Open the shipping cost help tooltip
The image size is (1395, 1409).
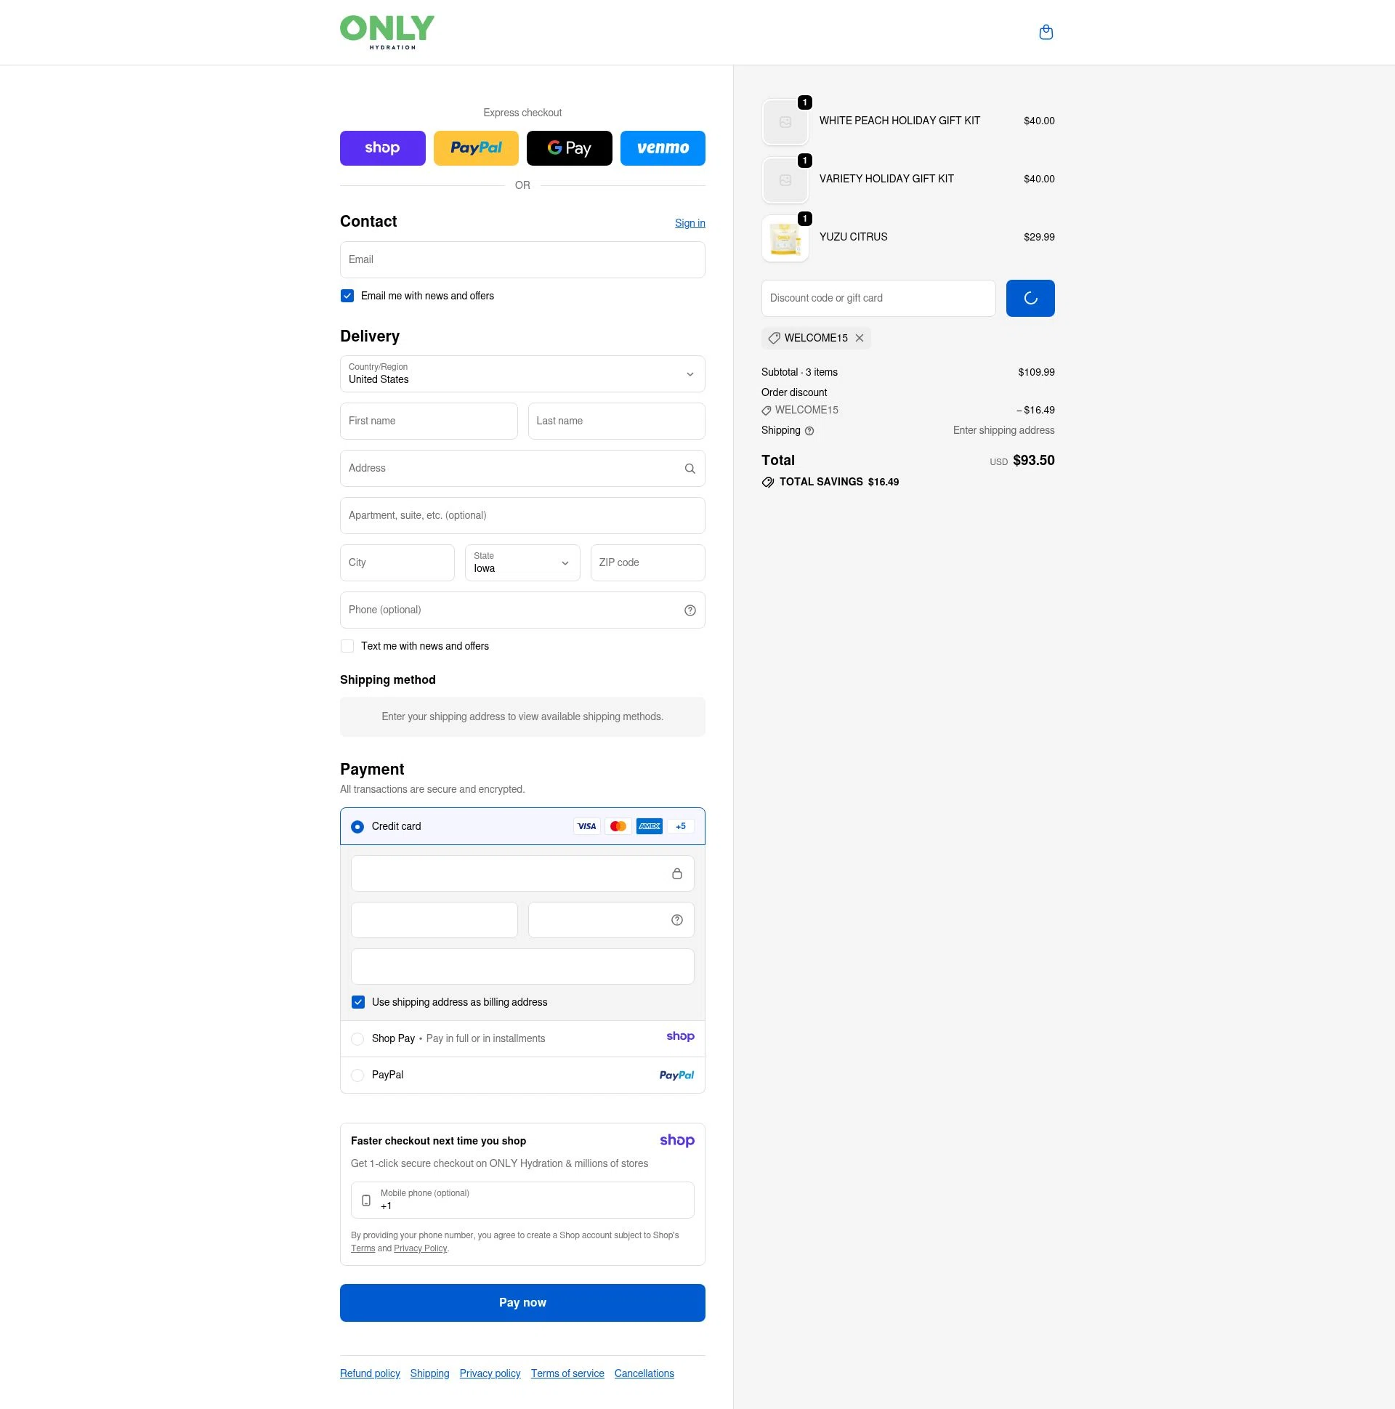[x=809, y=431]
